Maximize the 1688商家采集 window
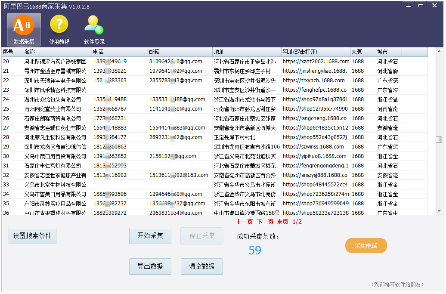 (x=421, y=6)
